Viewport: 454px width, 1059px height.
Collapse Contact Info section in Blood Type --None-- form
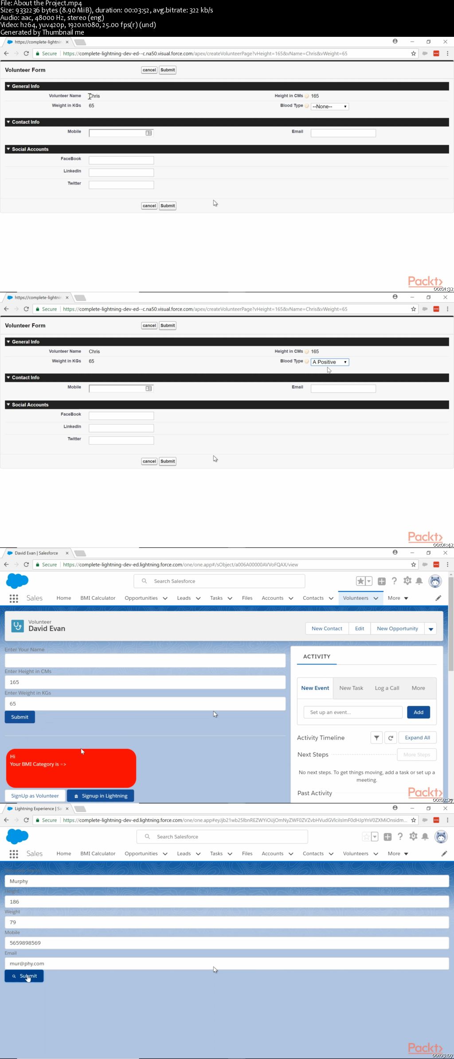pos(8,122)
